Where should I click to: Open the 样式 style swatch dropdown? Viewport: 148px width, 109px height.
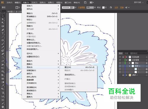click(106, 8)
